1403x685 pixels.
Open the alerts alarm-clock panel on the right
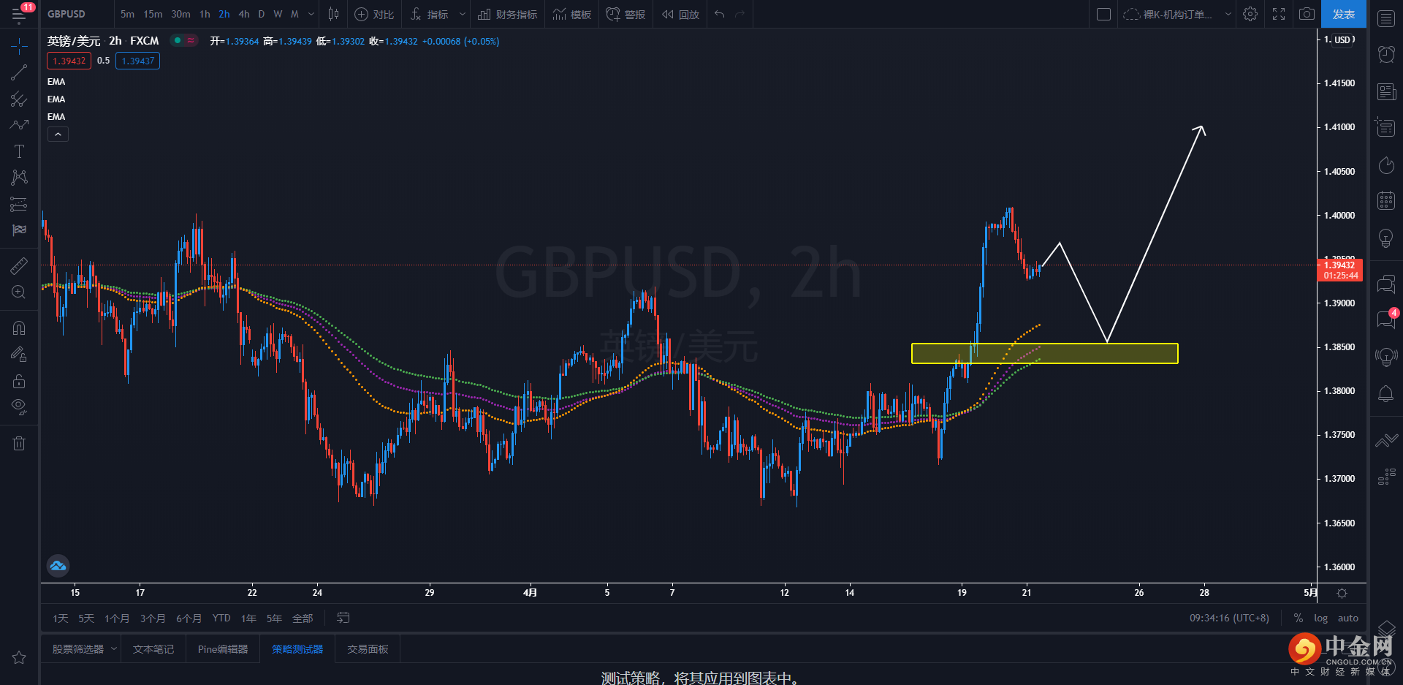click(x=1386, y=54)
